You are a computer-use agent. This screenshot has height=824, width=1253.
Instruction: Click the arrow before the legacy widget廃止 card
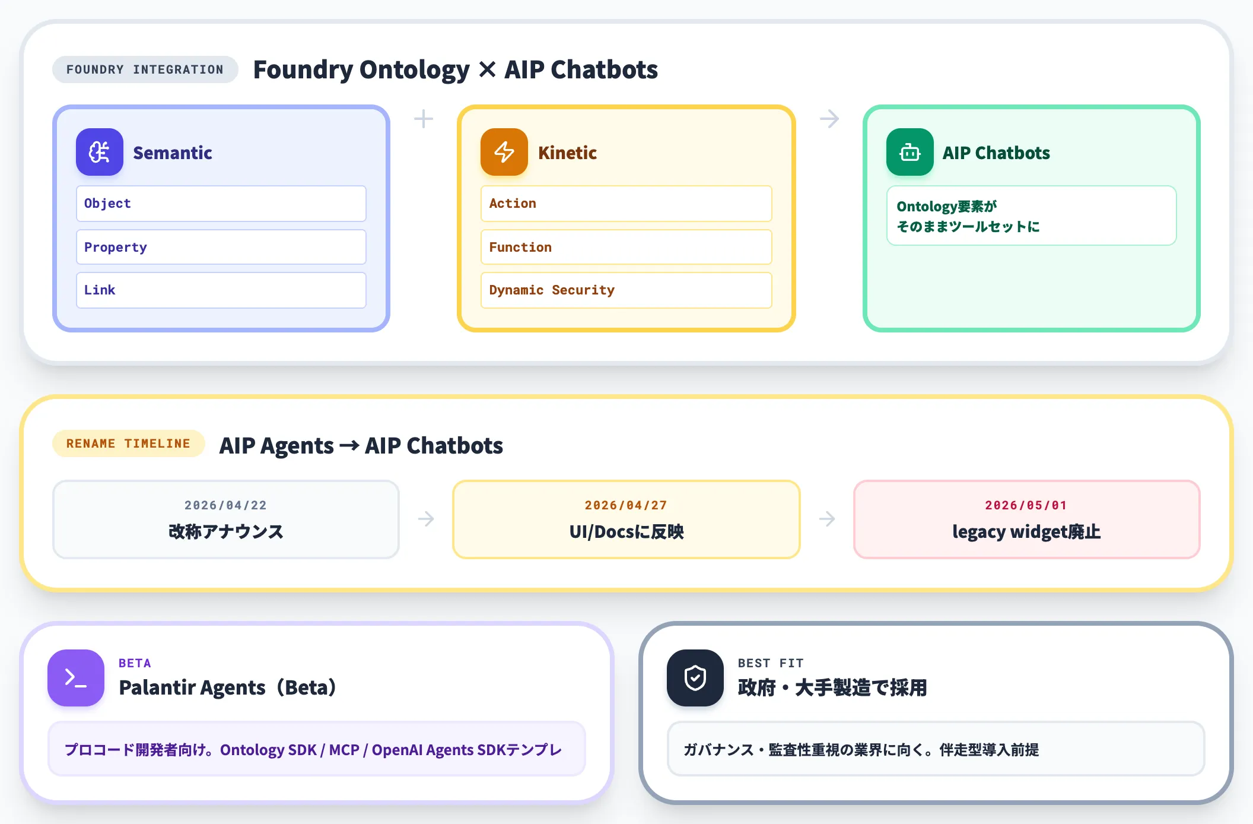coord(827,519)
